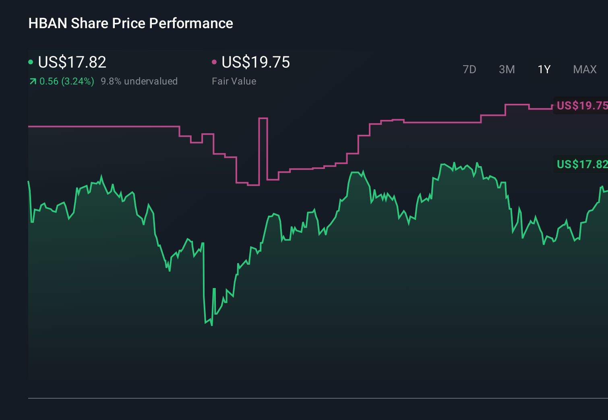
Task: Click the US$19.75 header price
Action: pos(256,62)
